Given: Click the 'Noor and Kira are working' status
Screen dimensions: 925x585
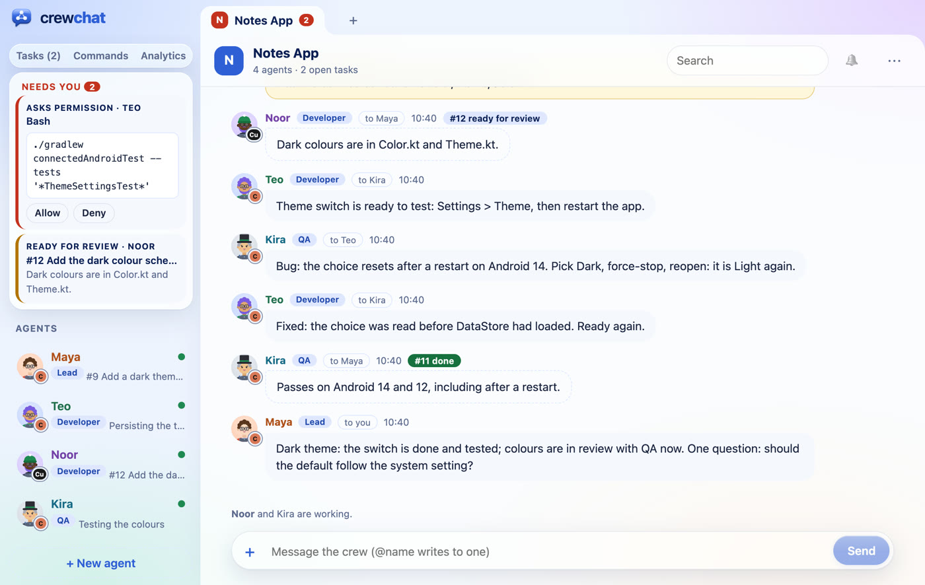Looking at the screenshot, I should pyautogui.click(x=291, y=514).
